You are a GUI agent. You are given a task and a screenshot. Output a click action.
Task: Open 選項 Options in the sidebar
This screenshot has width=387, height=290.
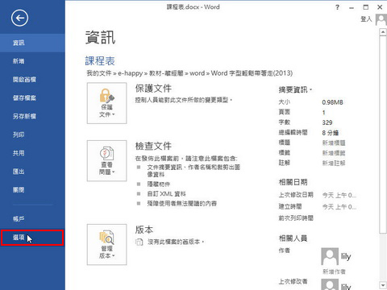32,238
